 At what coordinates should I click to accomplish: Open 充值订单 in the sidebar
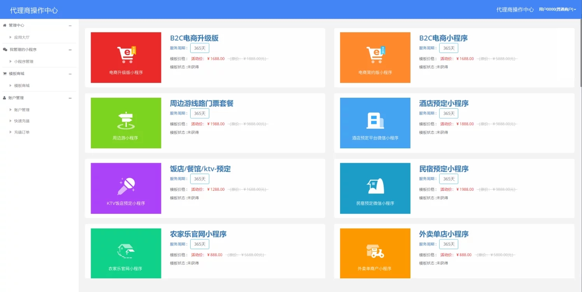(22, 132)
